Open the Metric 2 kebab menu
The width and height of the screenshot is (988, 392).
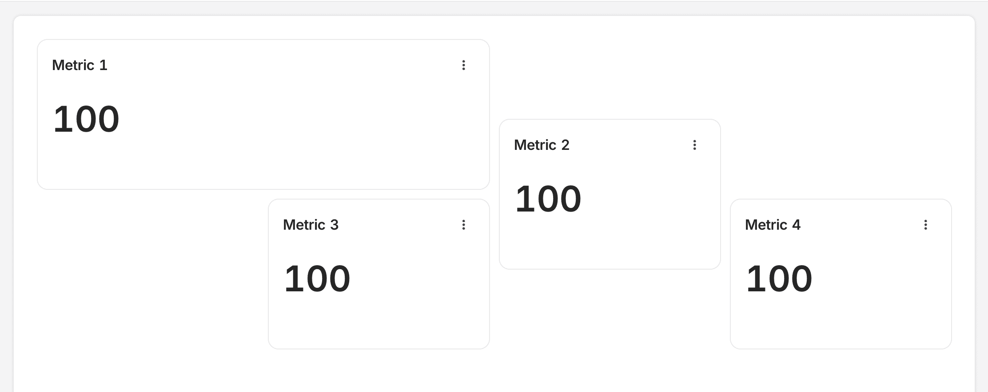click(x=694, y=145)
